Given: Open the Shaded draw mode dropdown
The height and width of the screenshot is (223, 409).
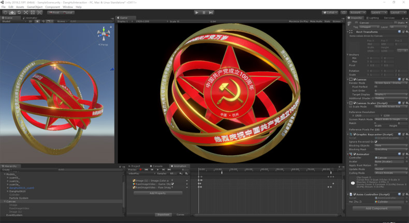Looking at the screenshot, I should pos(13,21).
